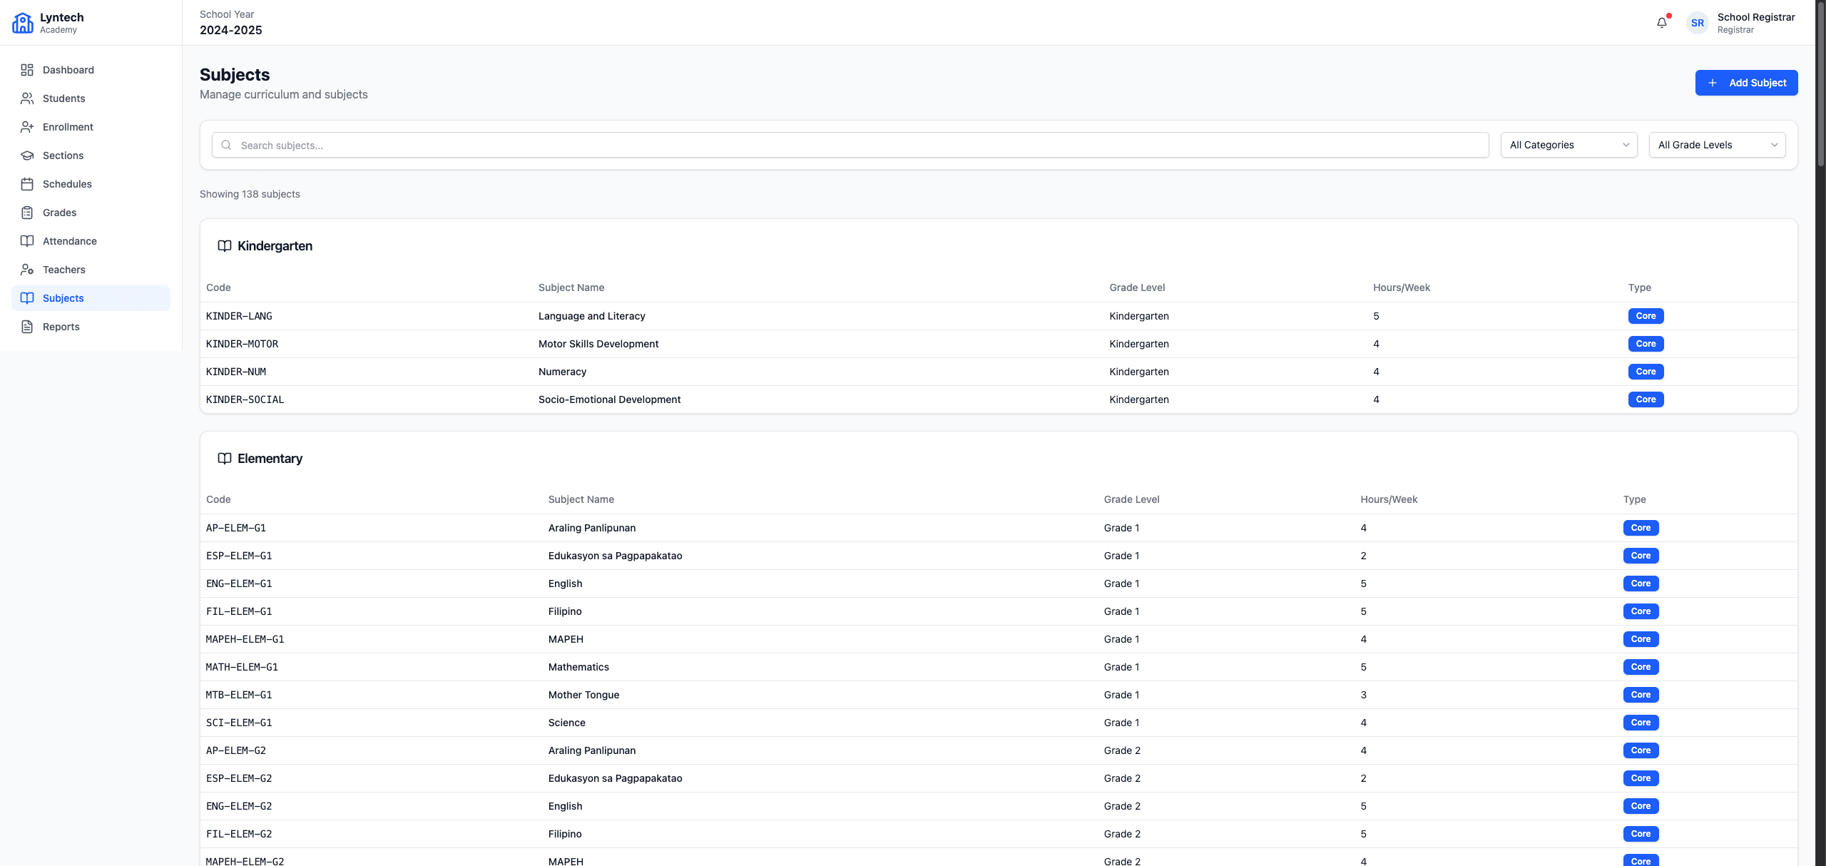Click the Schedules calendar icon
The width and height of the screenshot is (1826, 866).
click(x=27, y=184)
